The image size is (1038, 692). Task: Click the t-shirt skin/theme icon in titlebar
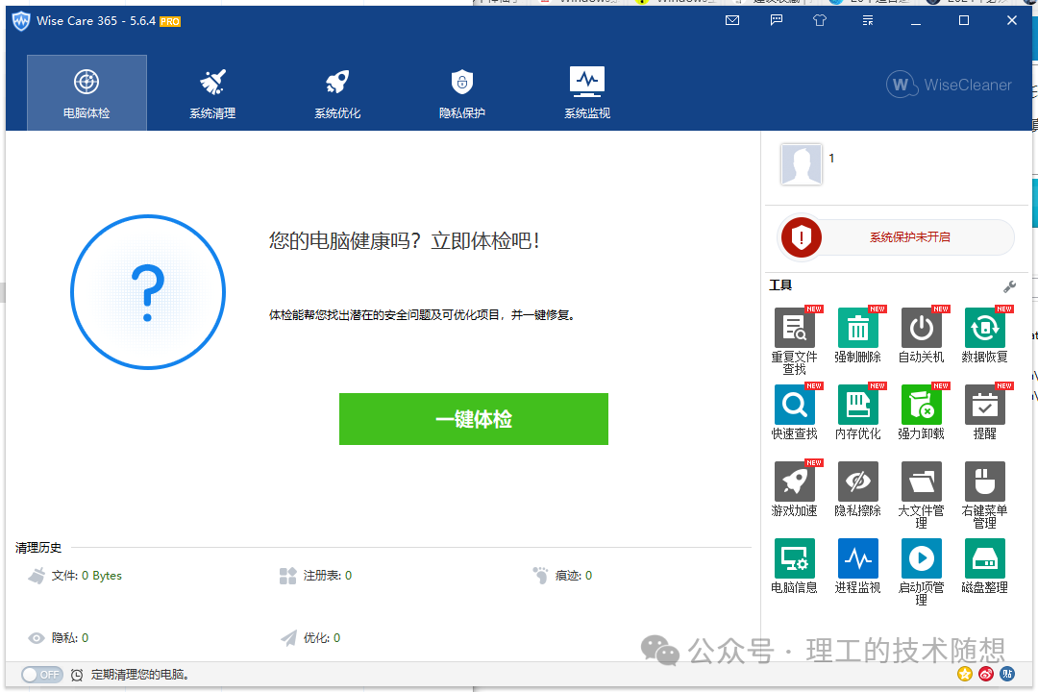click(x=820, y=19)
